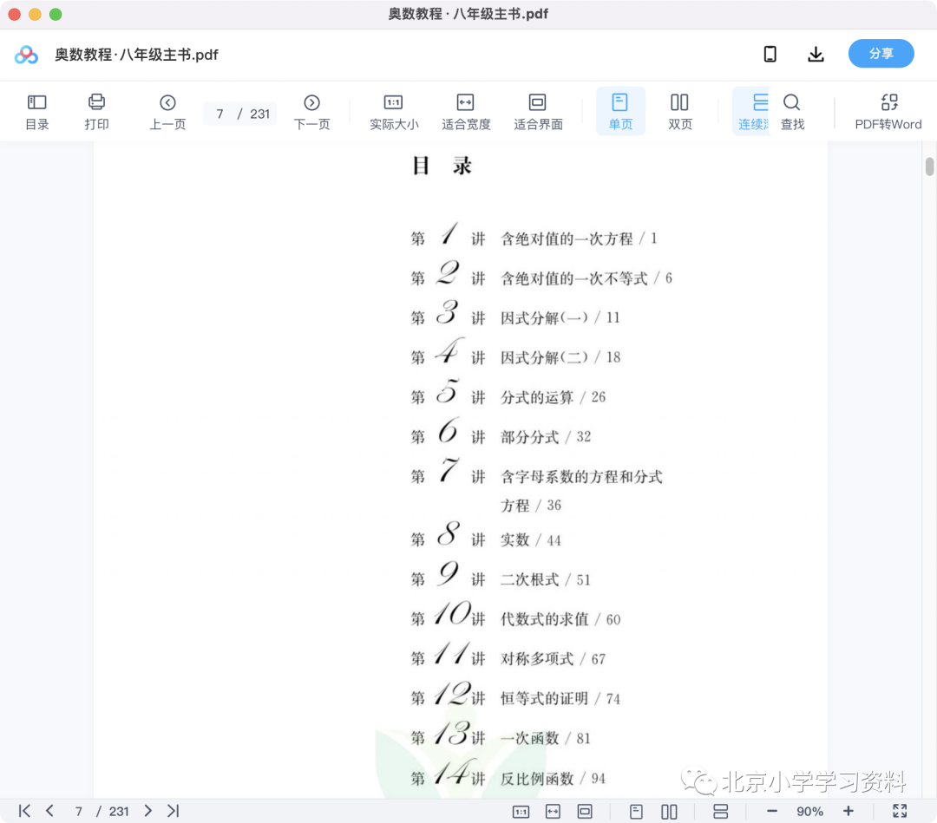Choose 适合界面 fit page
The image size is (937, 823).
538,112
